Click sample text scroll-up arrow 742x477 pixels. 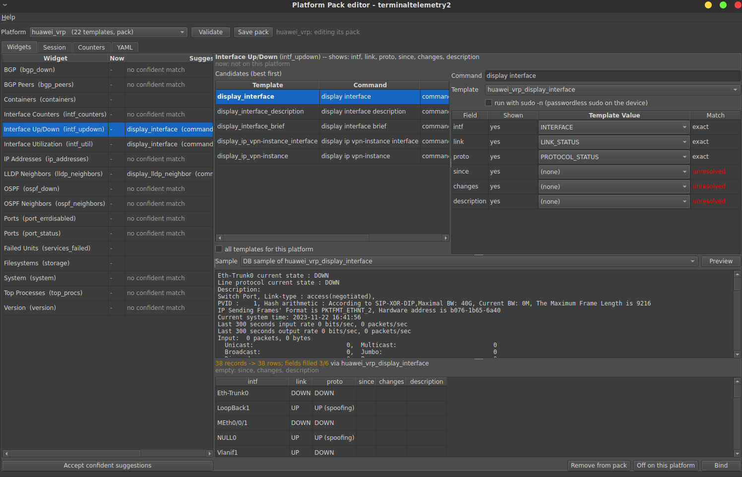[x=738, y=274]
